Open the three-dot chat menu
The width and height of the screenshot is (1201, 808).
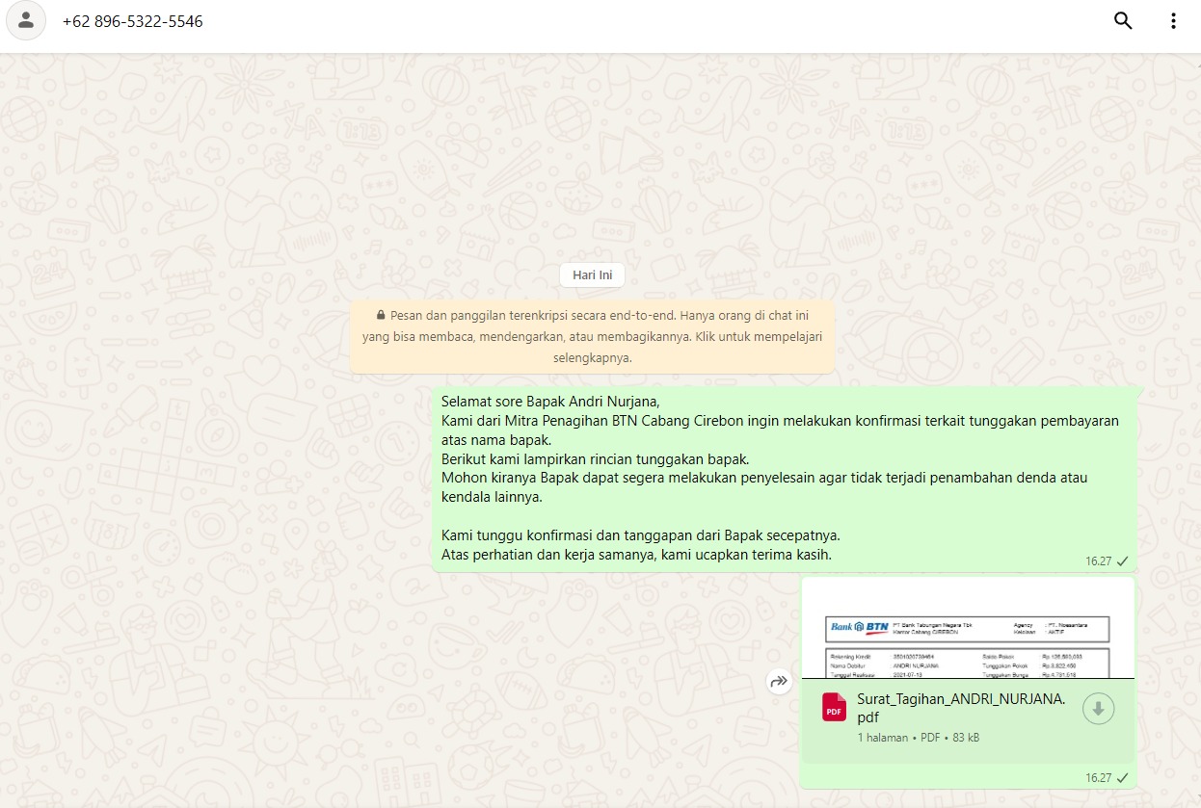[x=1173, y=21]
